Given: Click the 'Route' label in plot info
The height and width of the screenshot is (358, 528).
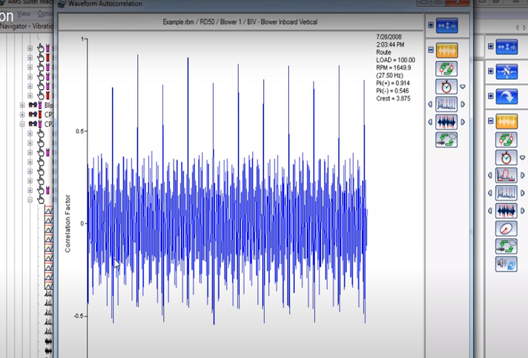Looking at the screenshot, I should pyautogui.click(x=383, y=52).
